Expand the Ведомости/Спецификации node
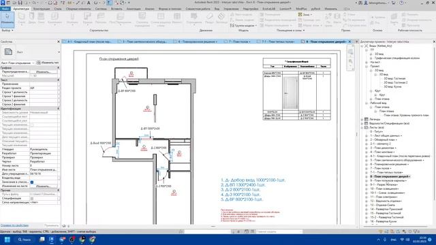 tap(362, 123)
